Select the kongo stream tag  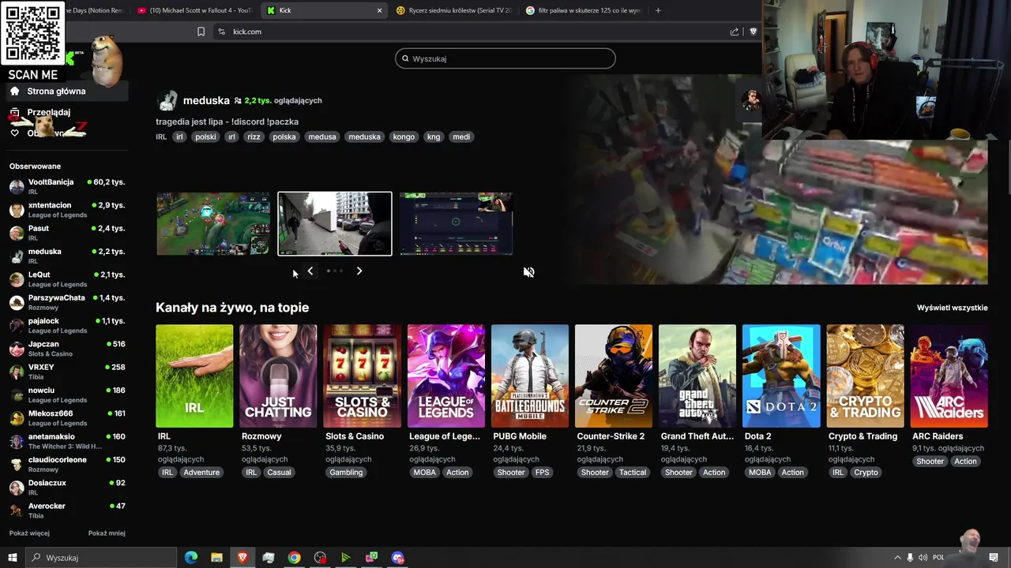point(404,136)
